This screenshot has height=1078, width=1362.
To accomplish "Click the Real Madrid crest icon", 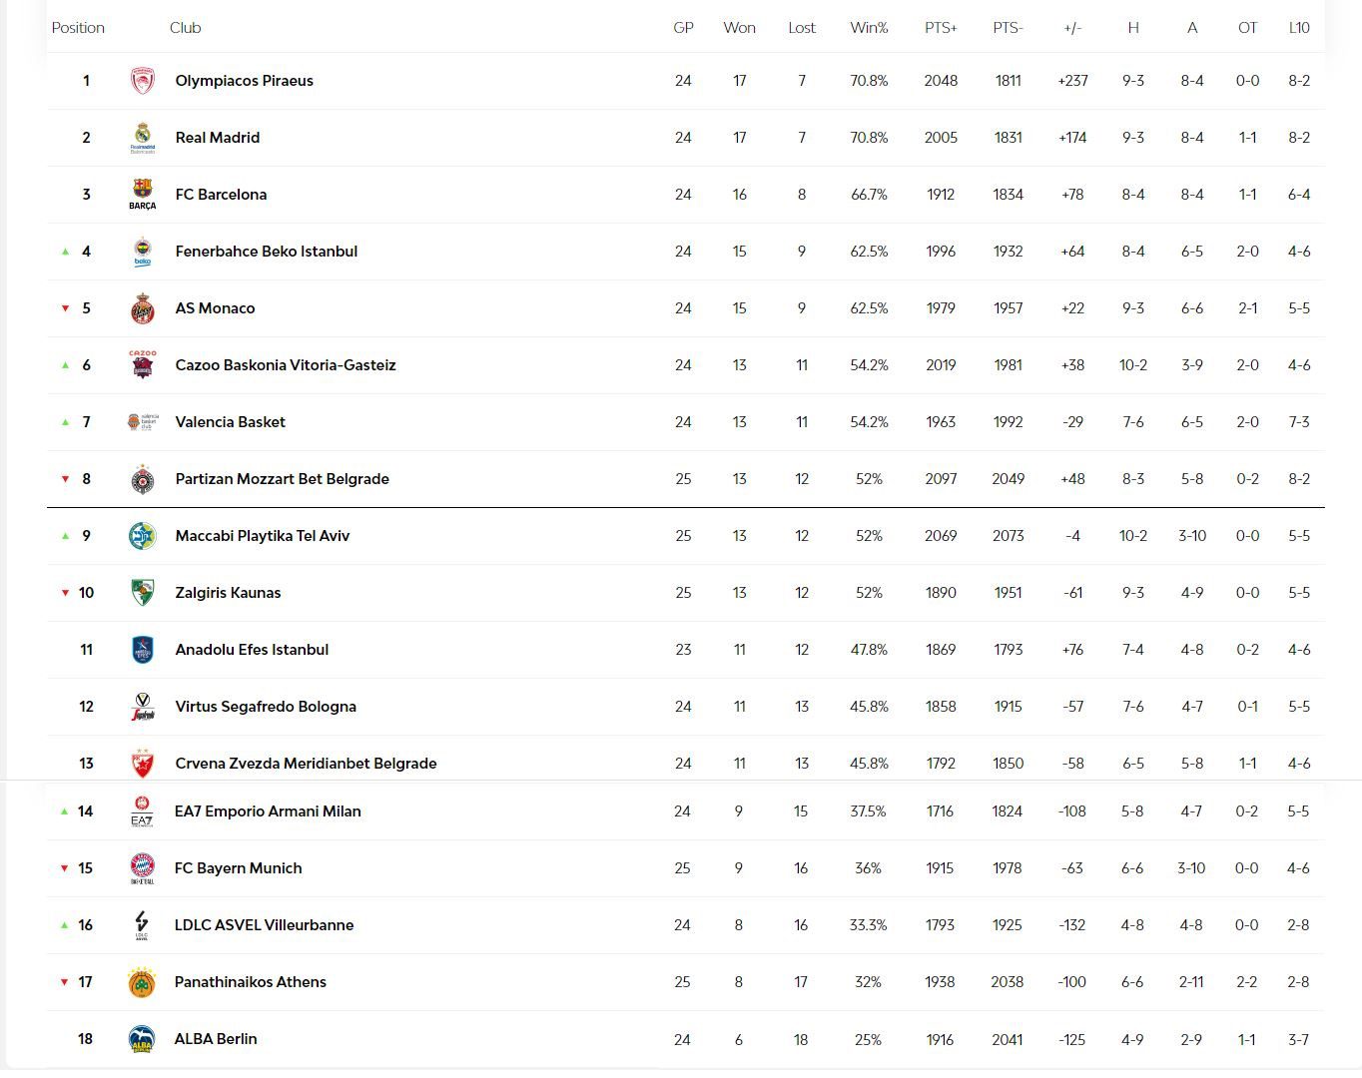I will coord(142,138).
